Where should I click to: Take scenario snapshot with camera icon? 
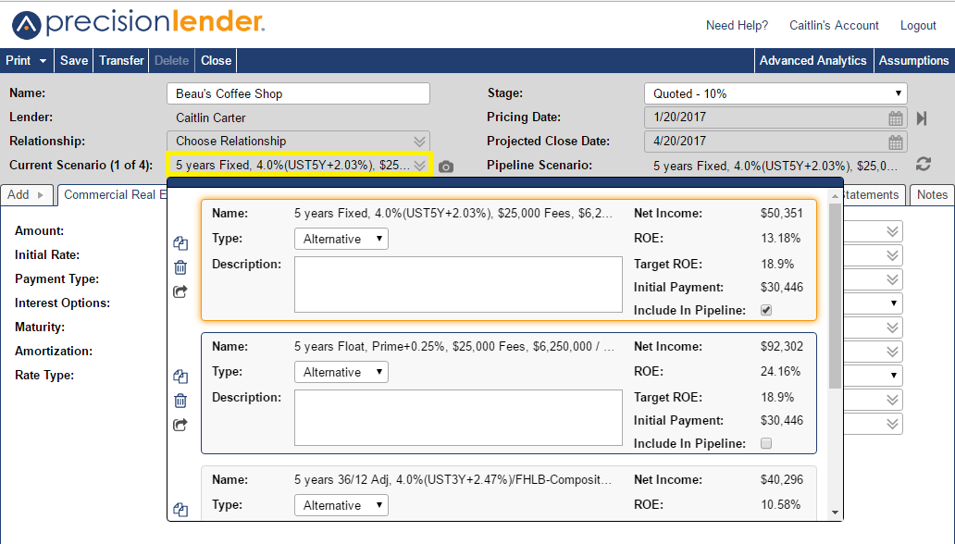point(446,167)
